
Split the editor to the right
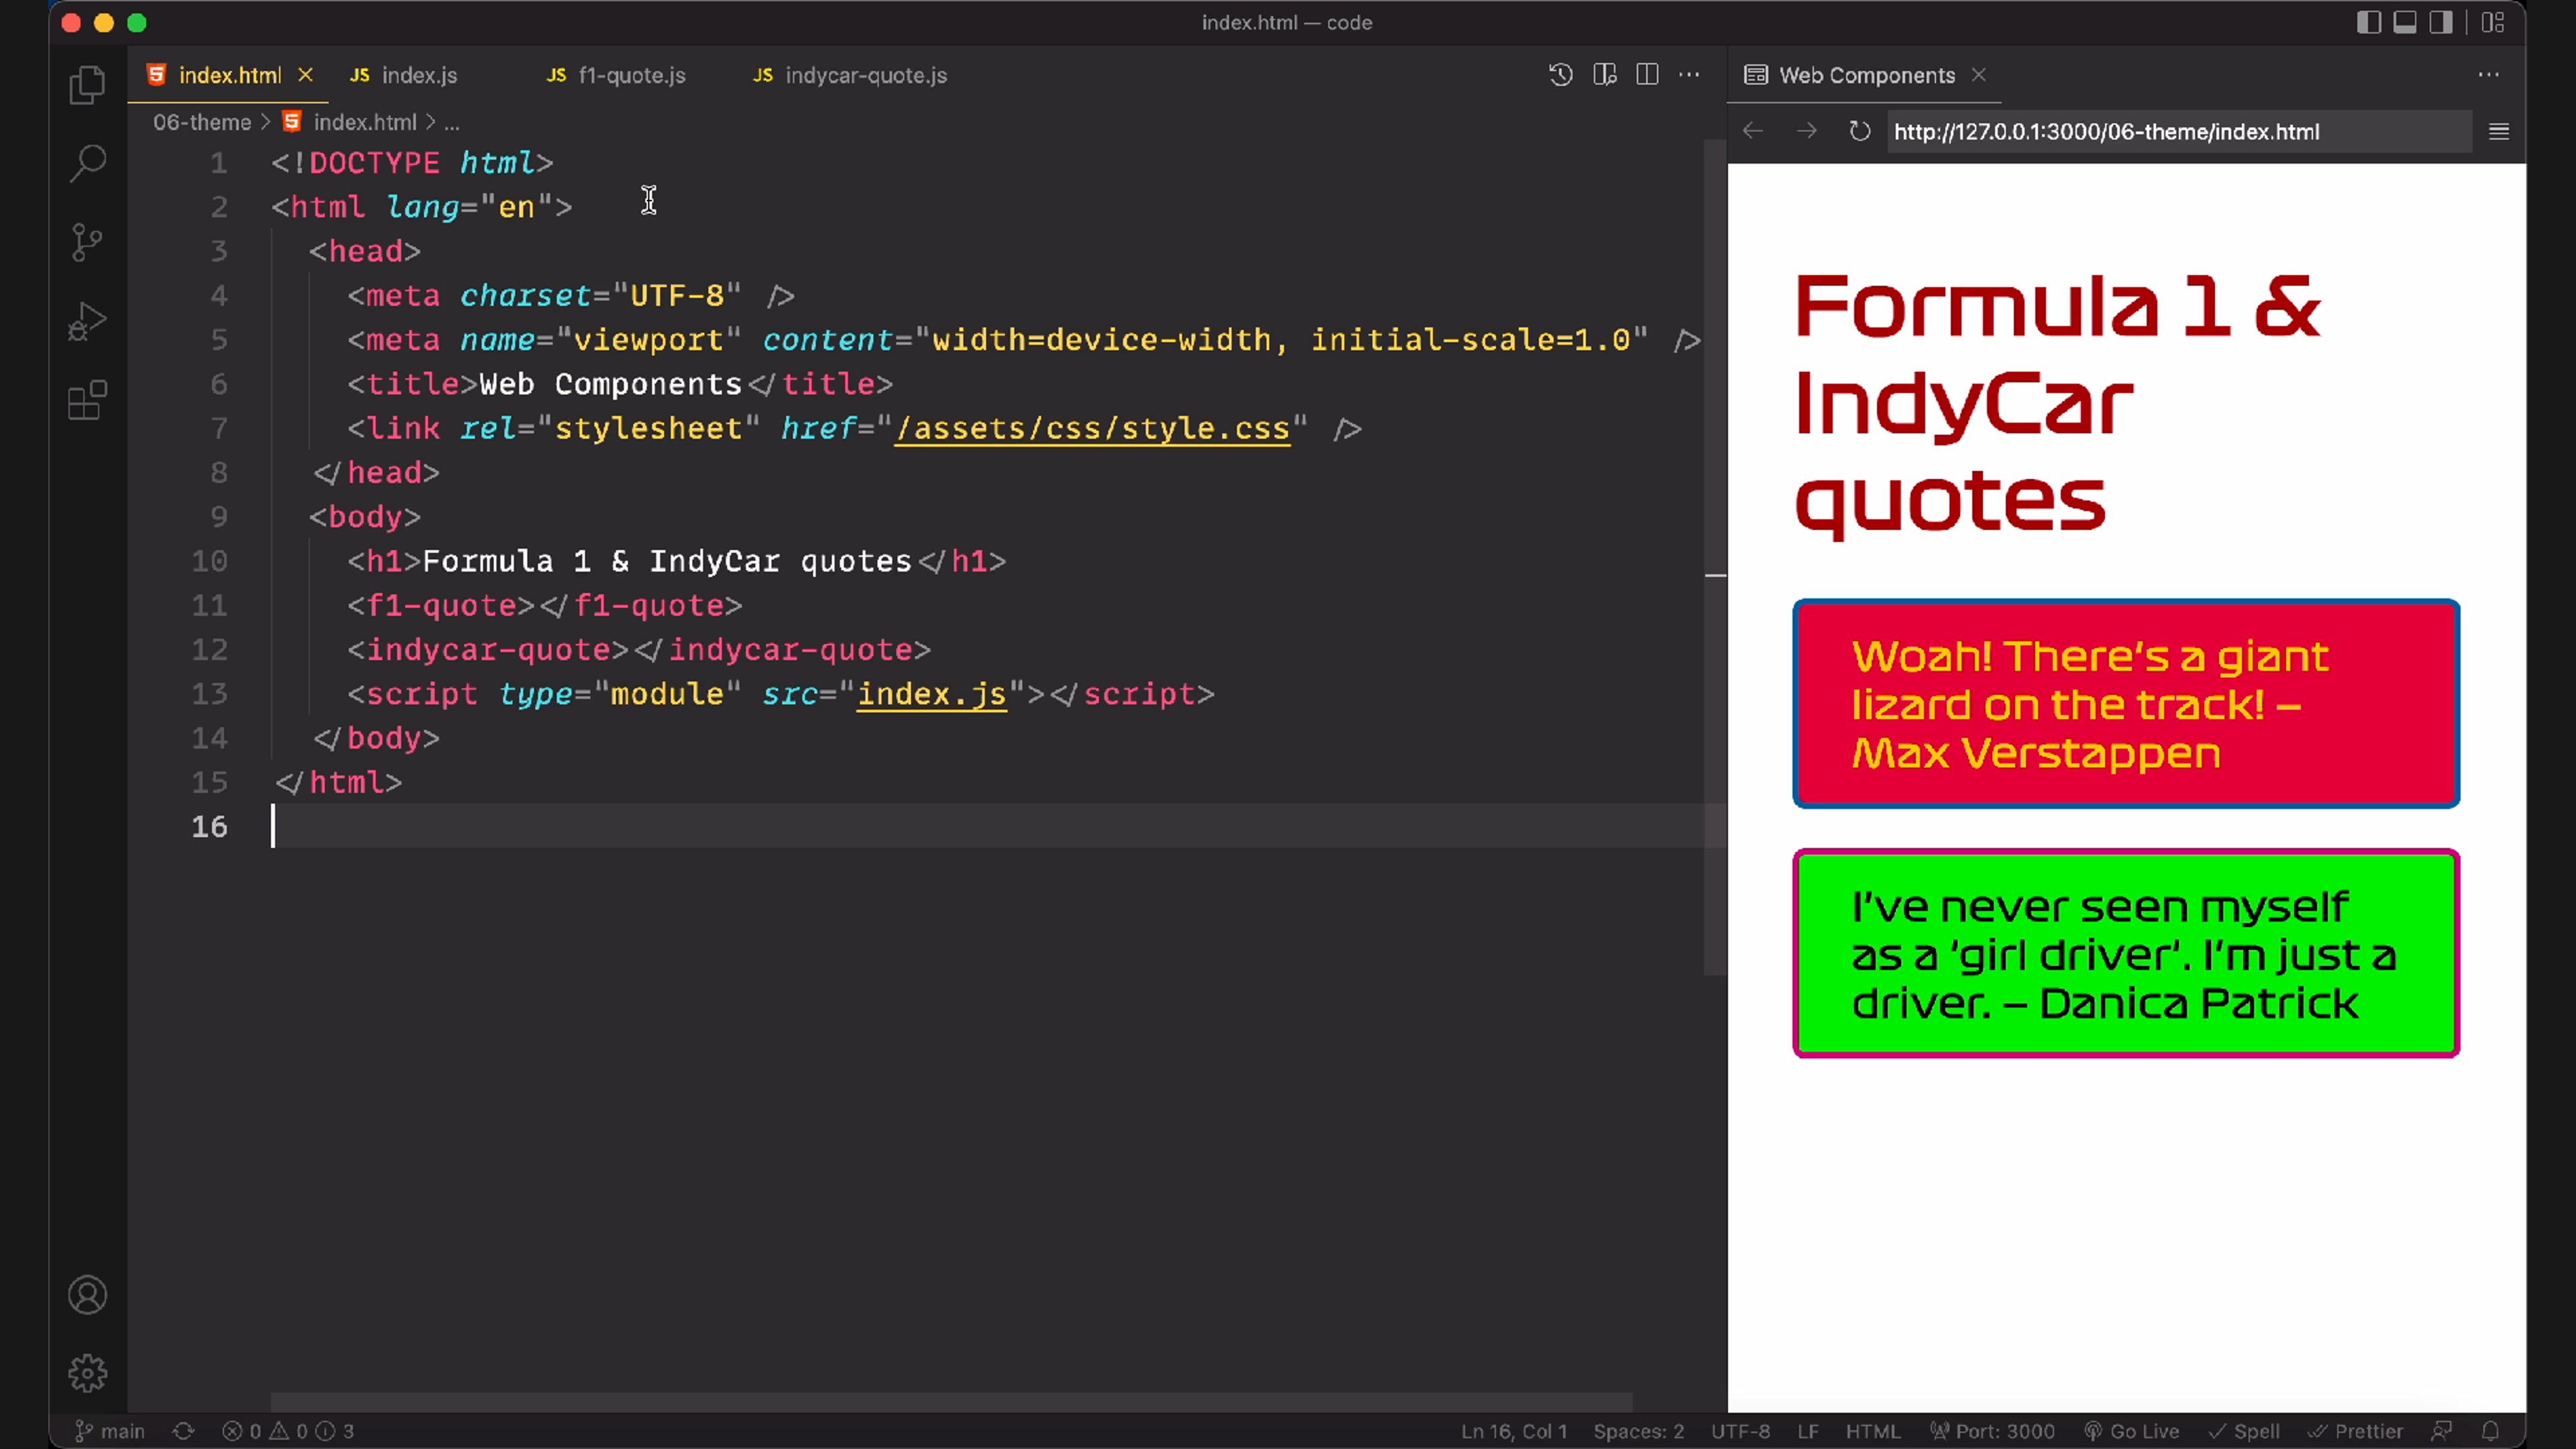pyautogui.click(x=1647, y=75)
